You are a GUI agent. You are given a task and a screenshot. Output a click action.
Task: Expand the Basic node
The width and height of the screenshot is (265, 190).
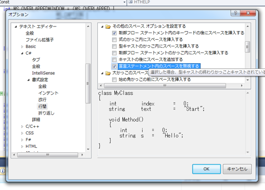[x=22, y=46]
